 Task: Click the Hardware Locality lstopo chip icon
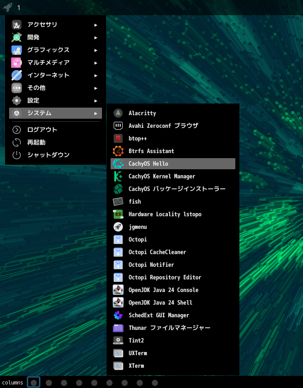coord(118,214)
